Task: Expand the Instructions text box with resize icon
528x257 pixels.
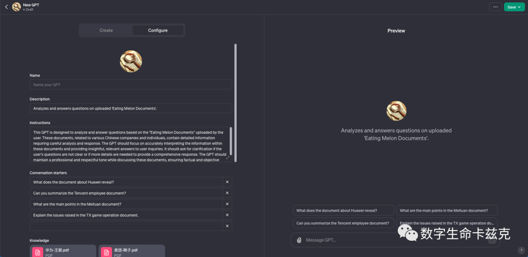Action: click(x=228, y=157)
